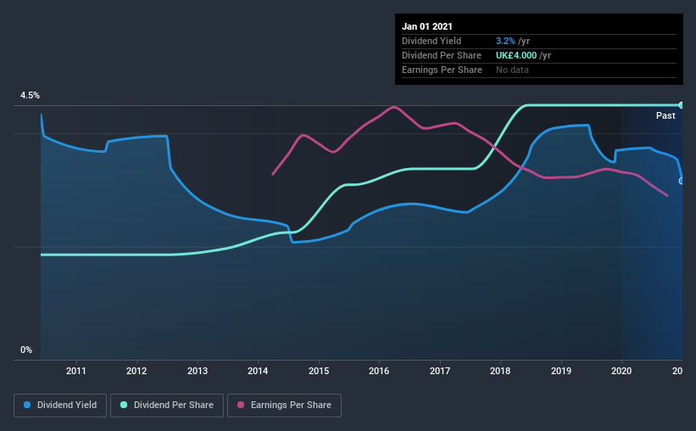Click the 2019 x-axis label
Viewport: 696px width, 431px height.
561,371
